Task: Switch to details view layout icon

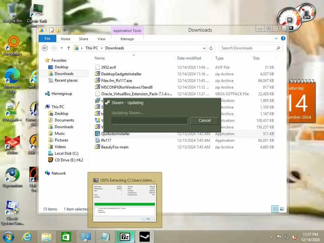Action: 275,209
